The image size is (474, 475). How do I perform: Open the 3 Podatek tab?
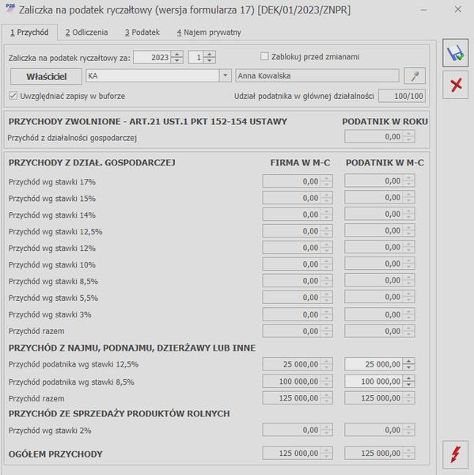click(x=142, y=32)
